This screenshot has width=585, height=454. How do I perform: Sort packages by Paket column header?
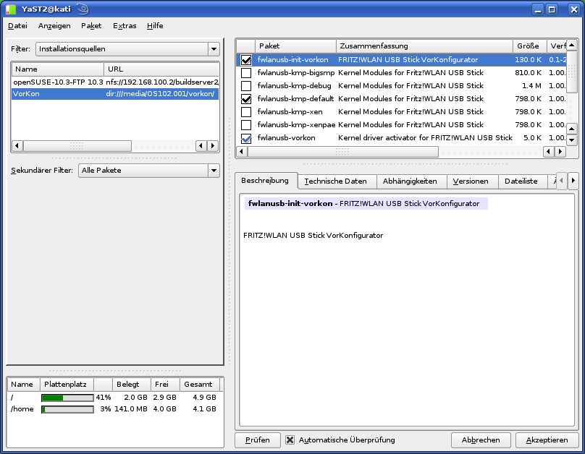(x=296, y=46)
